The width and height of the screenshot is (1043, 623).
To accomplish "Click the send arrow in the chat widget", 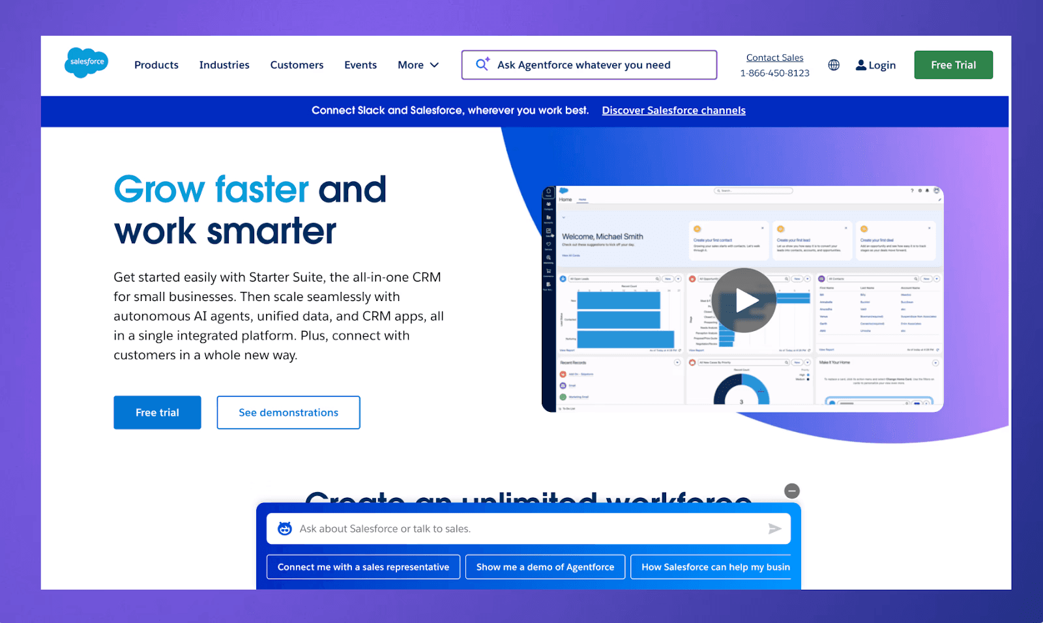I will (x=775, y=529).
